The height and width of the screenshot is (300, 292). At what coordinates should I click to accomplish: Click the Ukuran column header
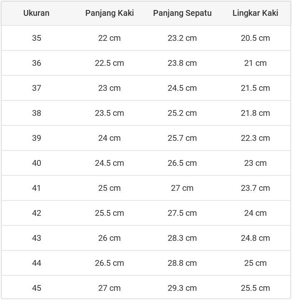[36, 13]
